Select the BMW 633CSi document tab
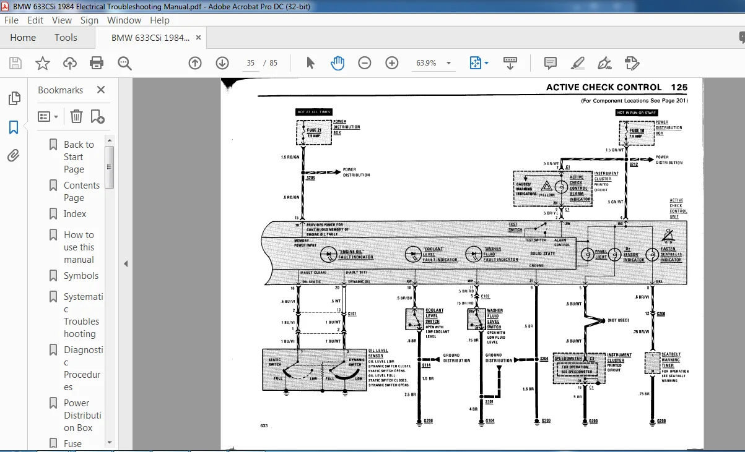This screenshot has width=745, height=452. tap(150, 38)
